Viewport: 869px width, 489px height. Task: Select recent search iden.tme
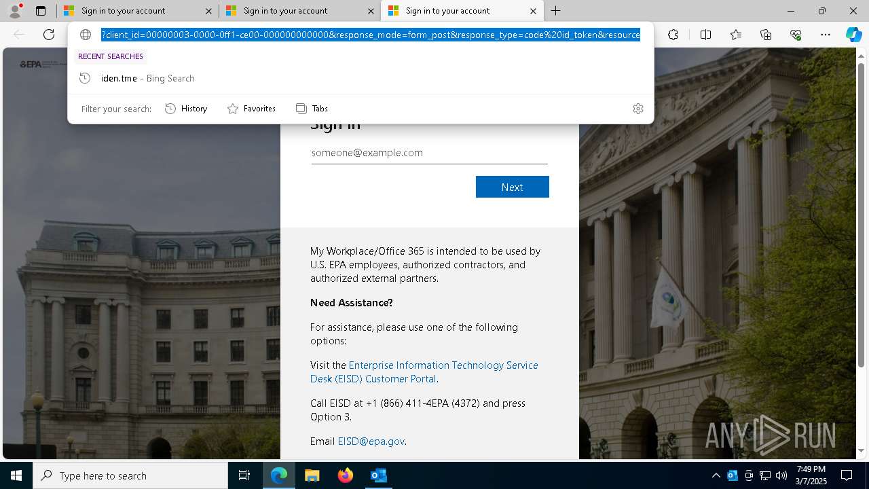click(360, 78)
